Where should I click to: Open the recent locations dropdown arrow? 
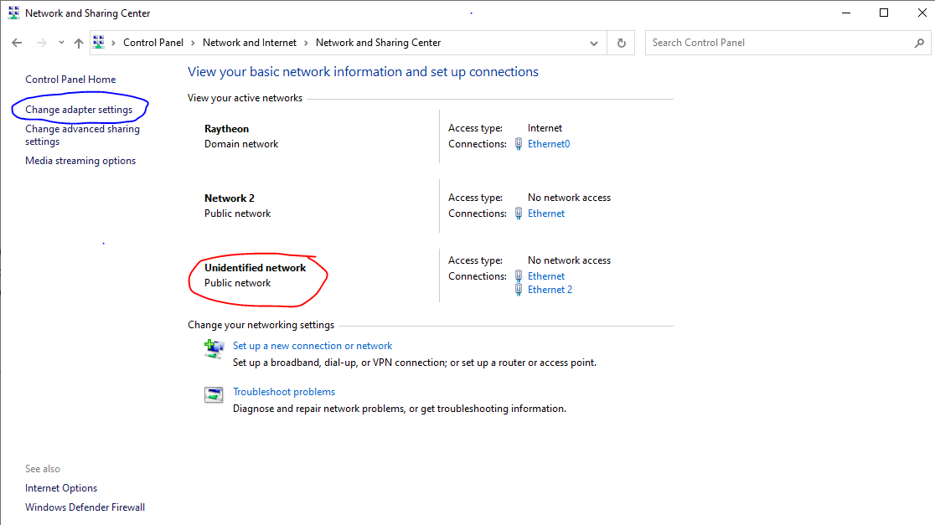pyautogui.click(x=61, y=43)
